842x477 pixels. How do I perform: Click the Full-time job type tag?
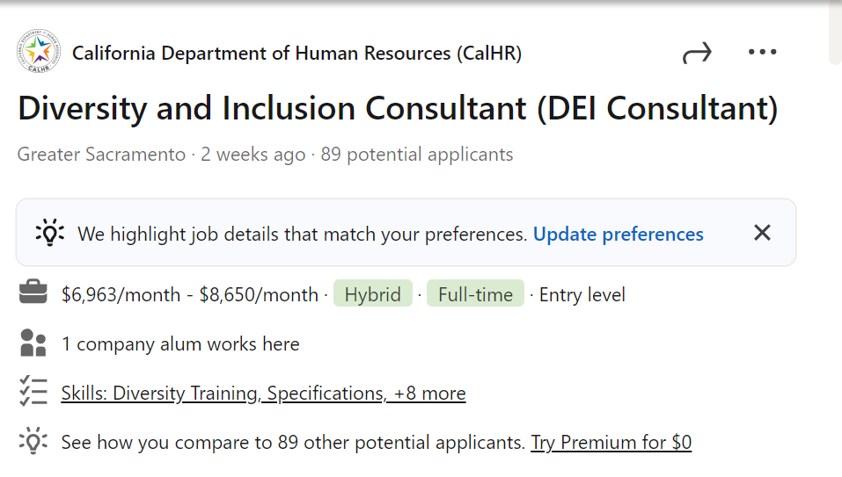(475, 294)
